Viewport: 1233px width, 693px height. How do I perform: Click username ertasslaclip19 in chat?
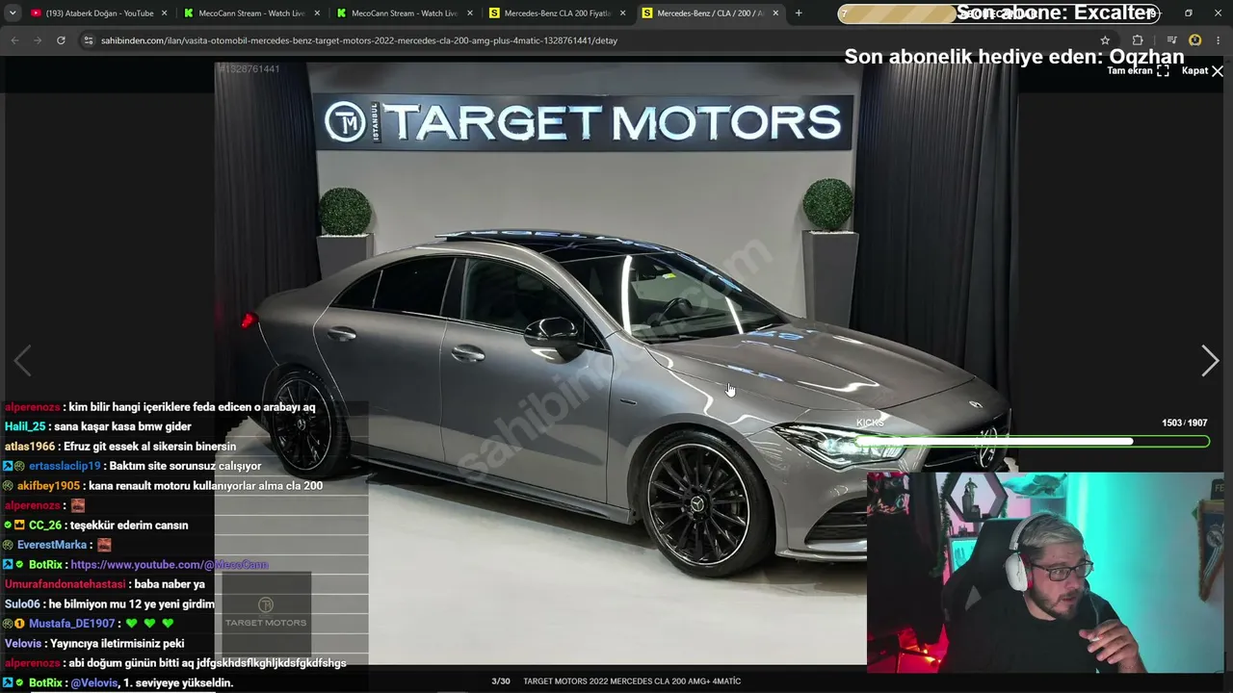pyautogui.click(x=65, y=466)
